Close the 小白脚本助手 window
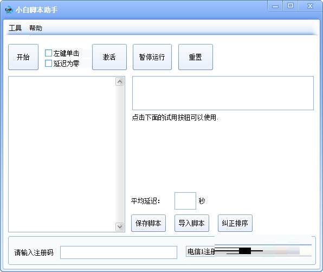Viewport: 323px width, 272px height. click(310, 6)
